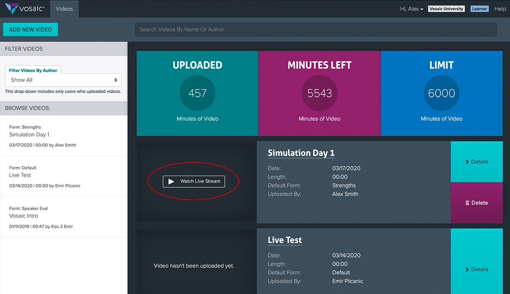This screenshot has height=294, width=510.
Task: Click the 6000 limit circle
Action: (x=442, y=93)
